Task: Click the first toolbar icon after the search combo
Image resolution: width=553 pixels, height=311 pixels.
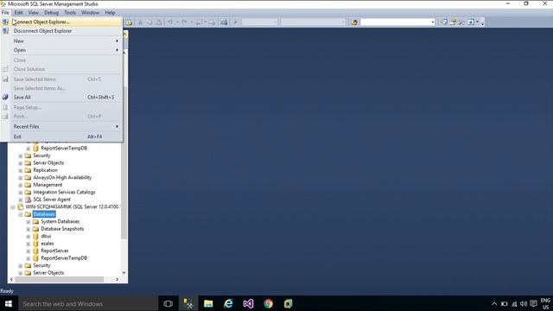Action: [x=443, y=22]
